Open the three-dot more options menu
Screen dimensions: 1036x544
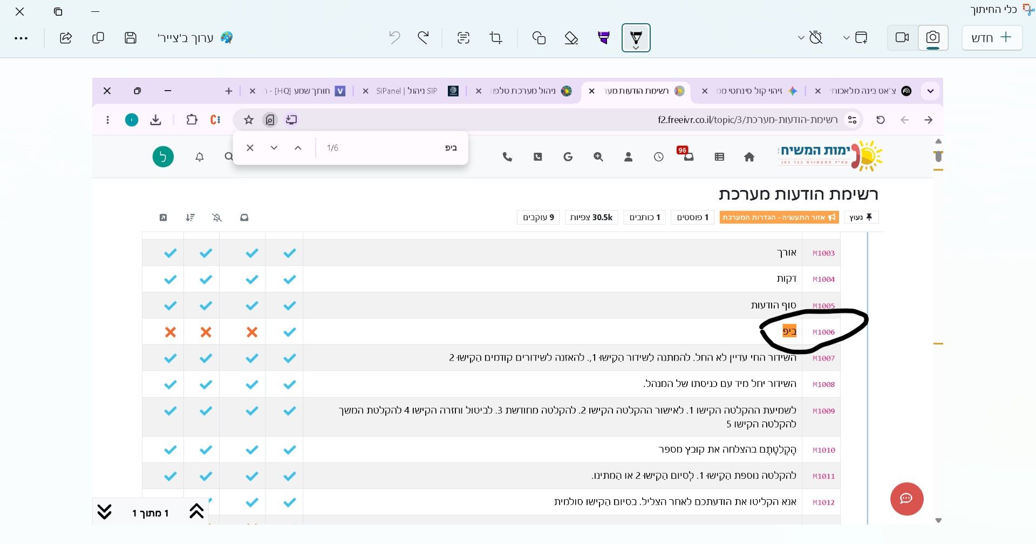click(x=21, y=38)
